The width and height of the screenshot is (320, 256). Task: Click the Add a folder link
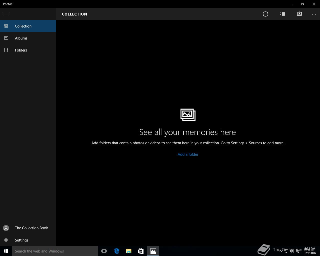188,154
